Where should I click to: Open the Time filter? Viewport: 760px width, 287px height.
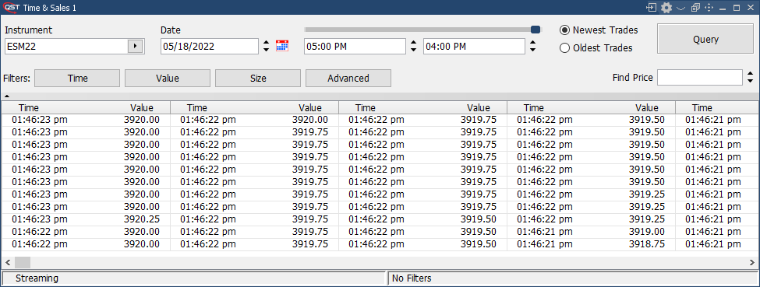point(77,78)
